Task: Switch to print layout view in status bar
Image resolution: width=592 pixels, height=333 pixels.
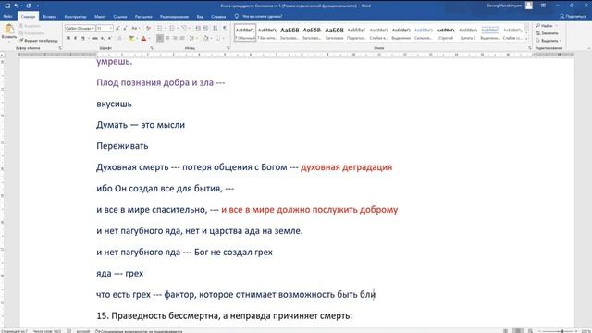Action: (x=518, y=331)
